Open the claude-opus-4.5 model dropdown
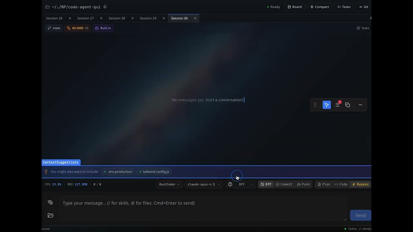Screen dimensions: 413x232 click(x=203, y=184)
